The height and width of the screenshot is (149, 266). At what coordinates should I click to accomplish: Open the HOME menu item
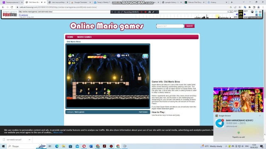(70, 37)
